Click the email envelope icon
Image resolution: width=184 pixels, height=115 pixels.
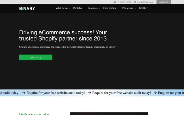tap(135, 2)
